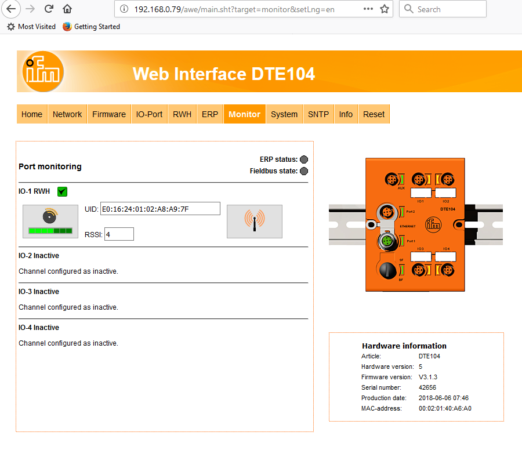This screenshot has width=522, height=468.
Task: Open the Getting Started bookmark
Action: pyautogui.click(x=91, y=27)
